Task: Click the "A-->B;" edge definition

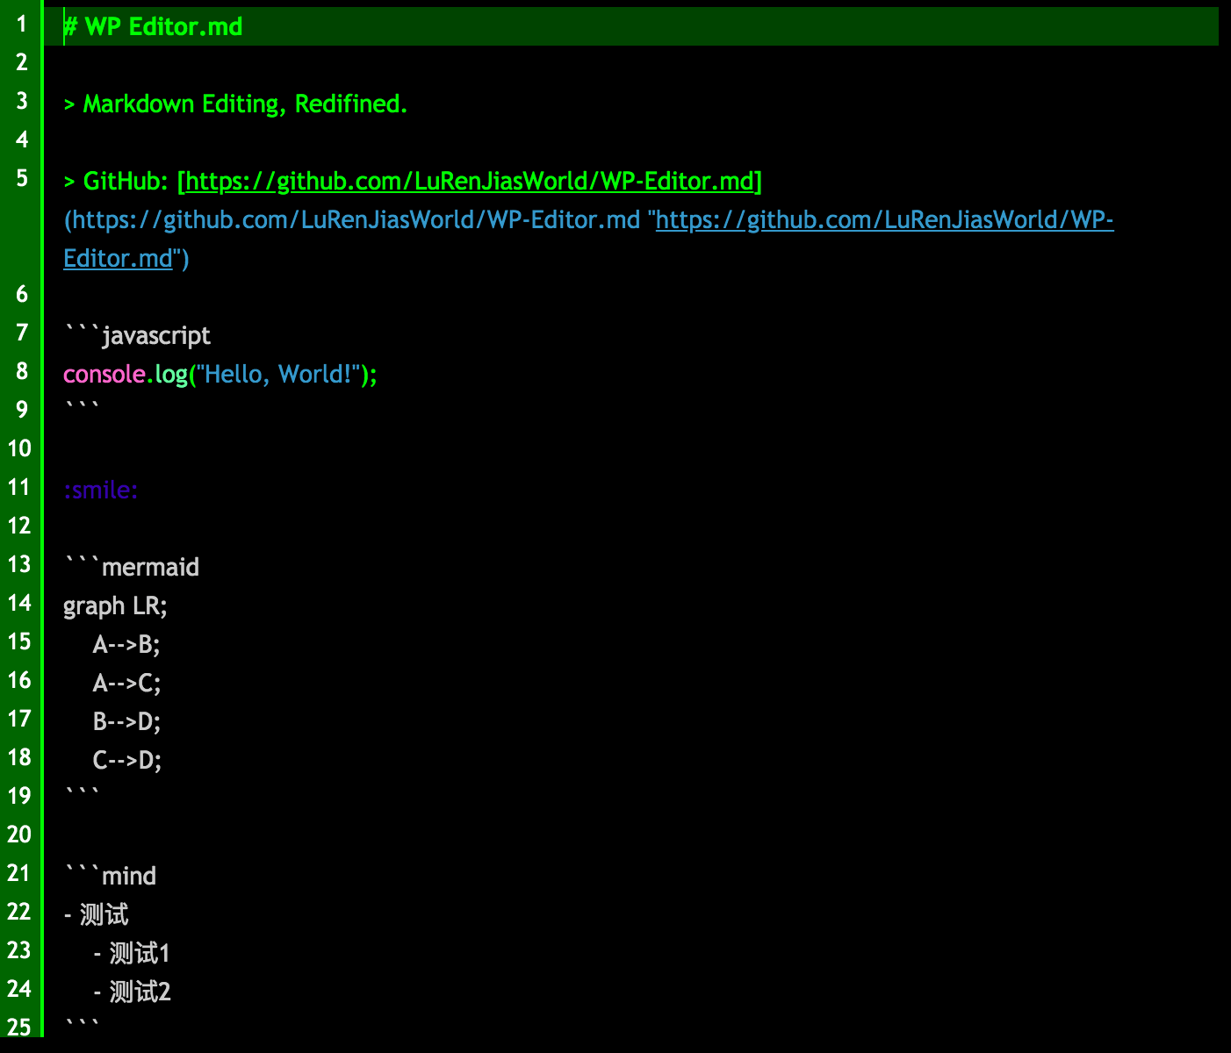Action: click(x=126, y=644)
